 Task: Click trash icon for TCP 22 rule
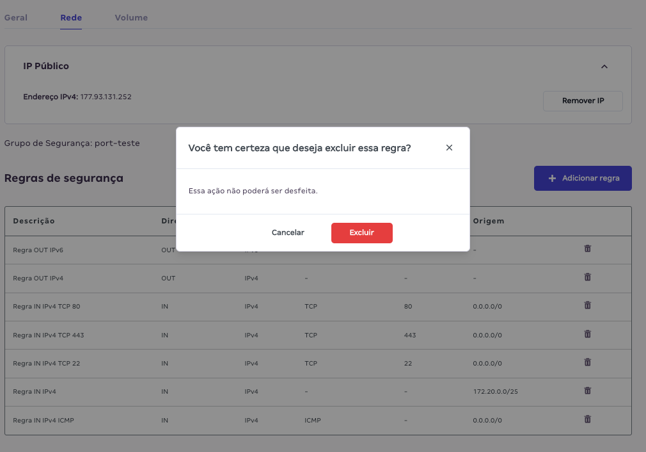click(587, 362)
